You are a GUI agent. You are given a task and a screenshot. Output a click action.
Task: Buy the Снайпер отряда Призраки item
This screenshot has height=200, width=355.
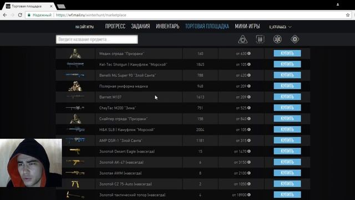287,118
